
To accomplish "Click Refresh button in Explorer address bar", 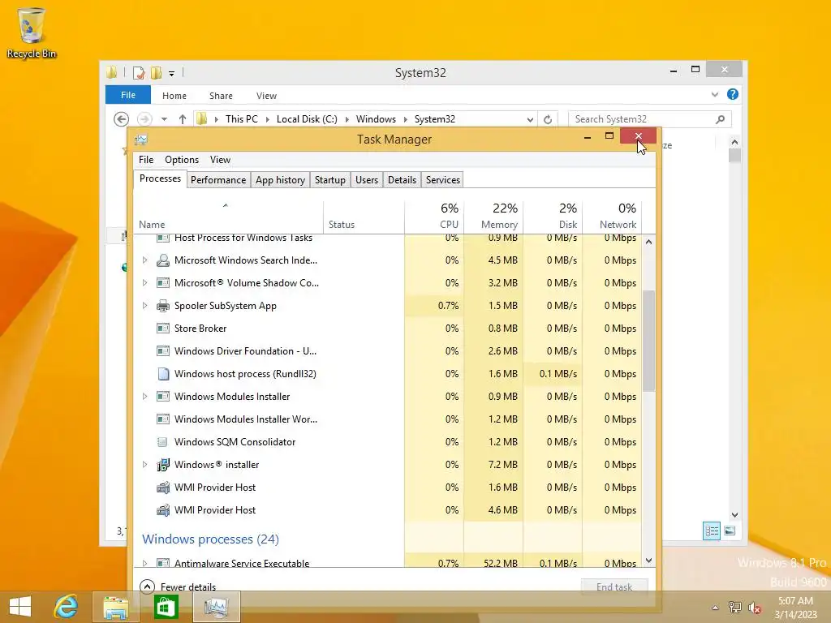I will coord(548,119).
